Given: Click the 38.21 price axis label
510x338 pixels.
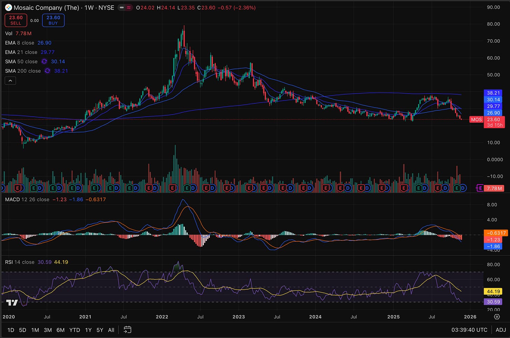Looking at the screenshot, I should tap(493, 93).
